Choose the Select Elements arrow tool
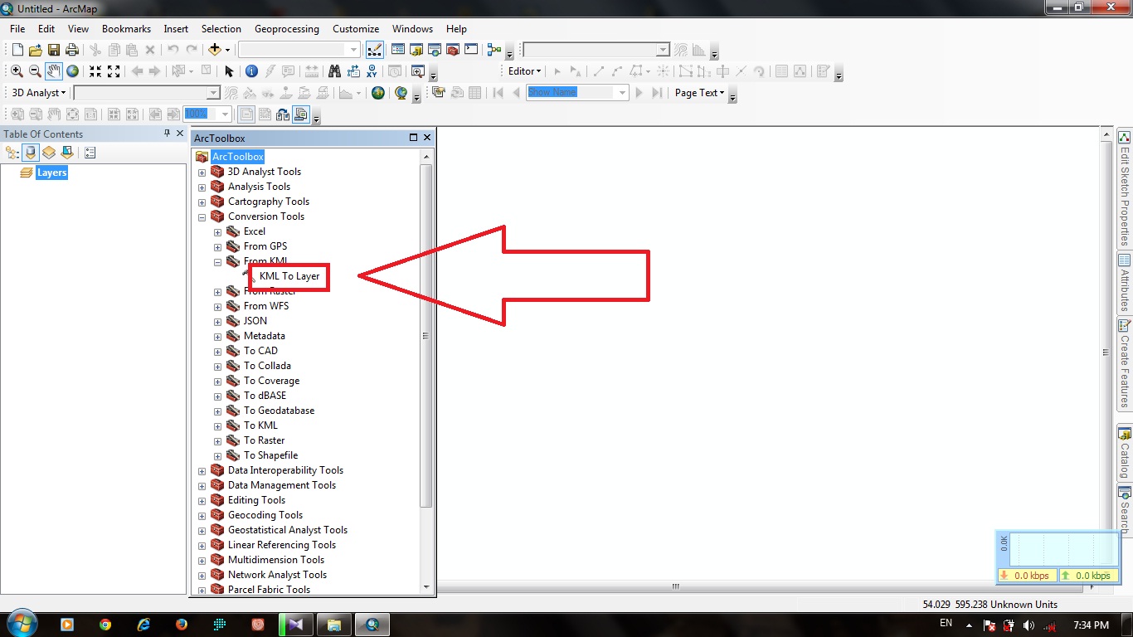The height and width of the screenshot is (637, 1133). pos(230,71)
